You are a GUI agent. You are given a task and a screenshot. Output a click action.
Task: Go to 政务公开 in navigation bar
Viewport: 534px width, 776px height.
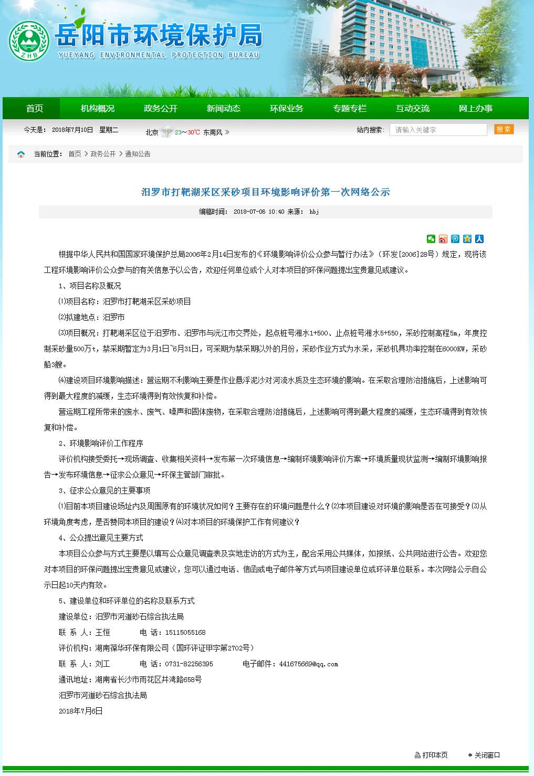(161, 108)
